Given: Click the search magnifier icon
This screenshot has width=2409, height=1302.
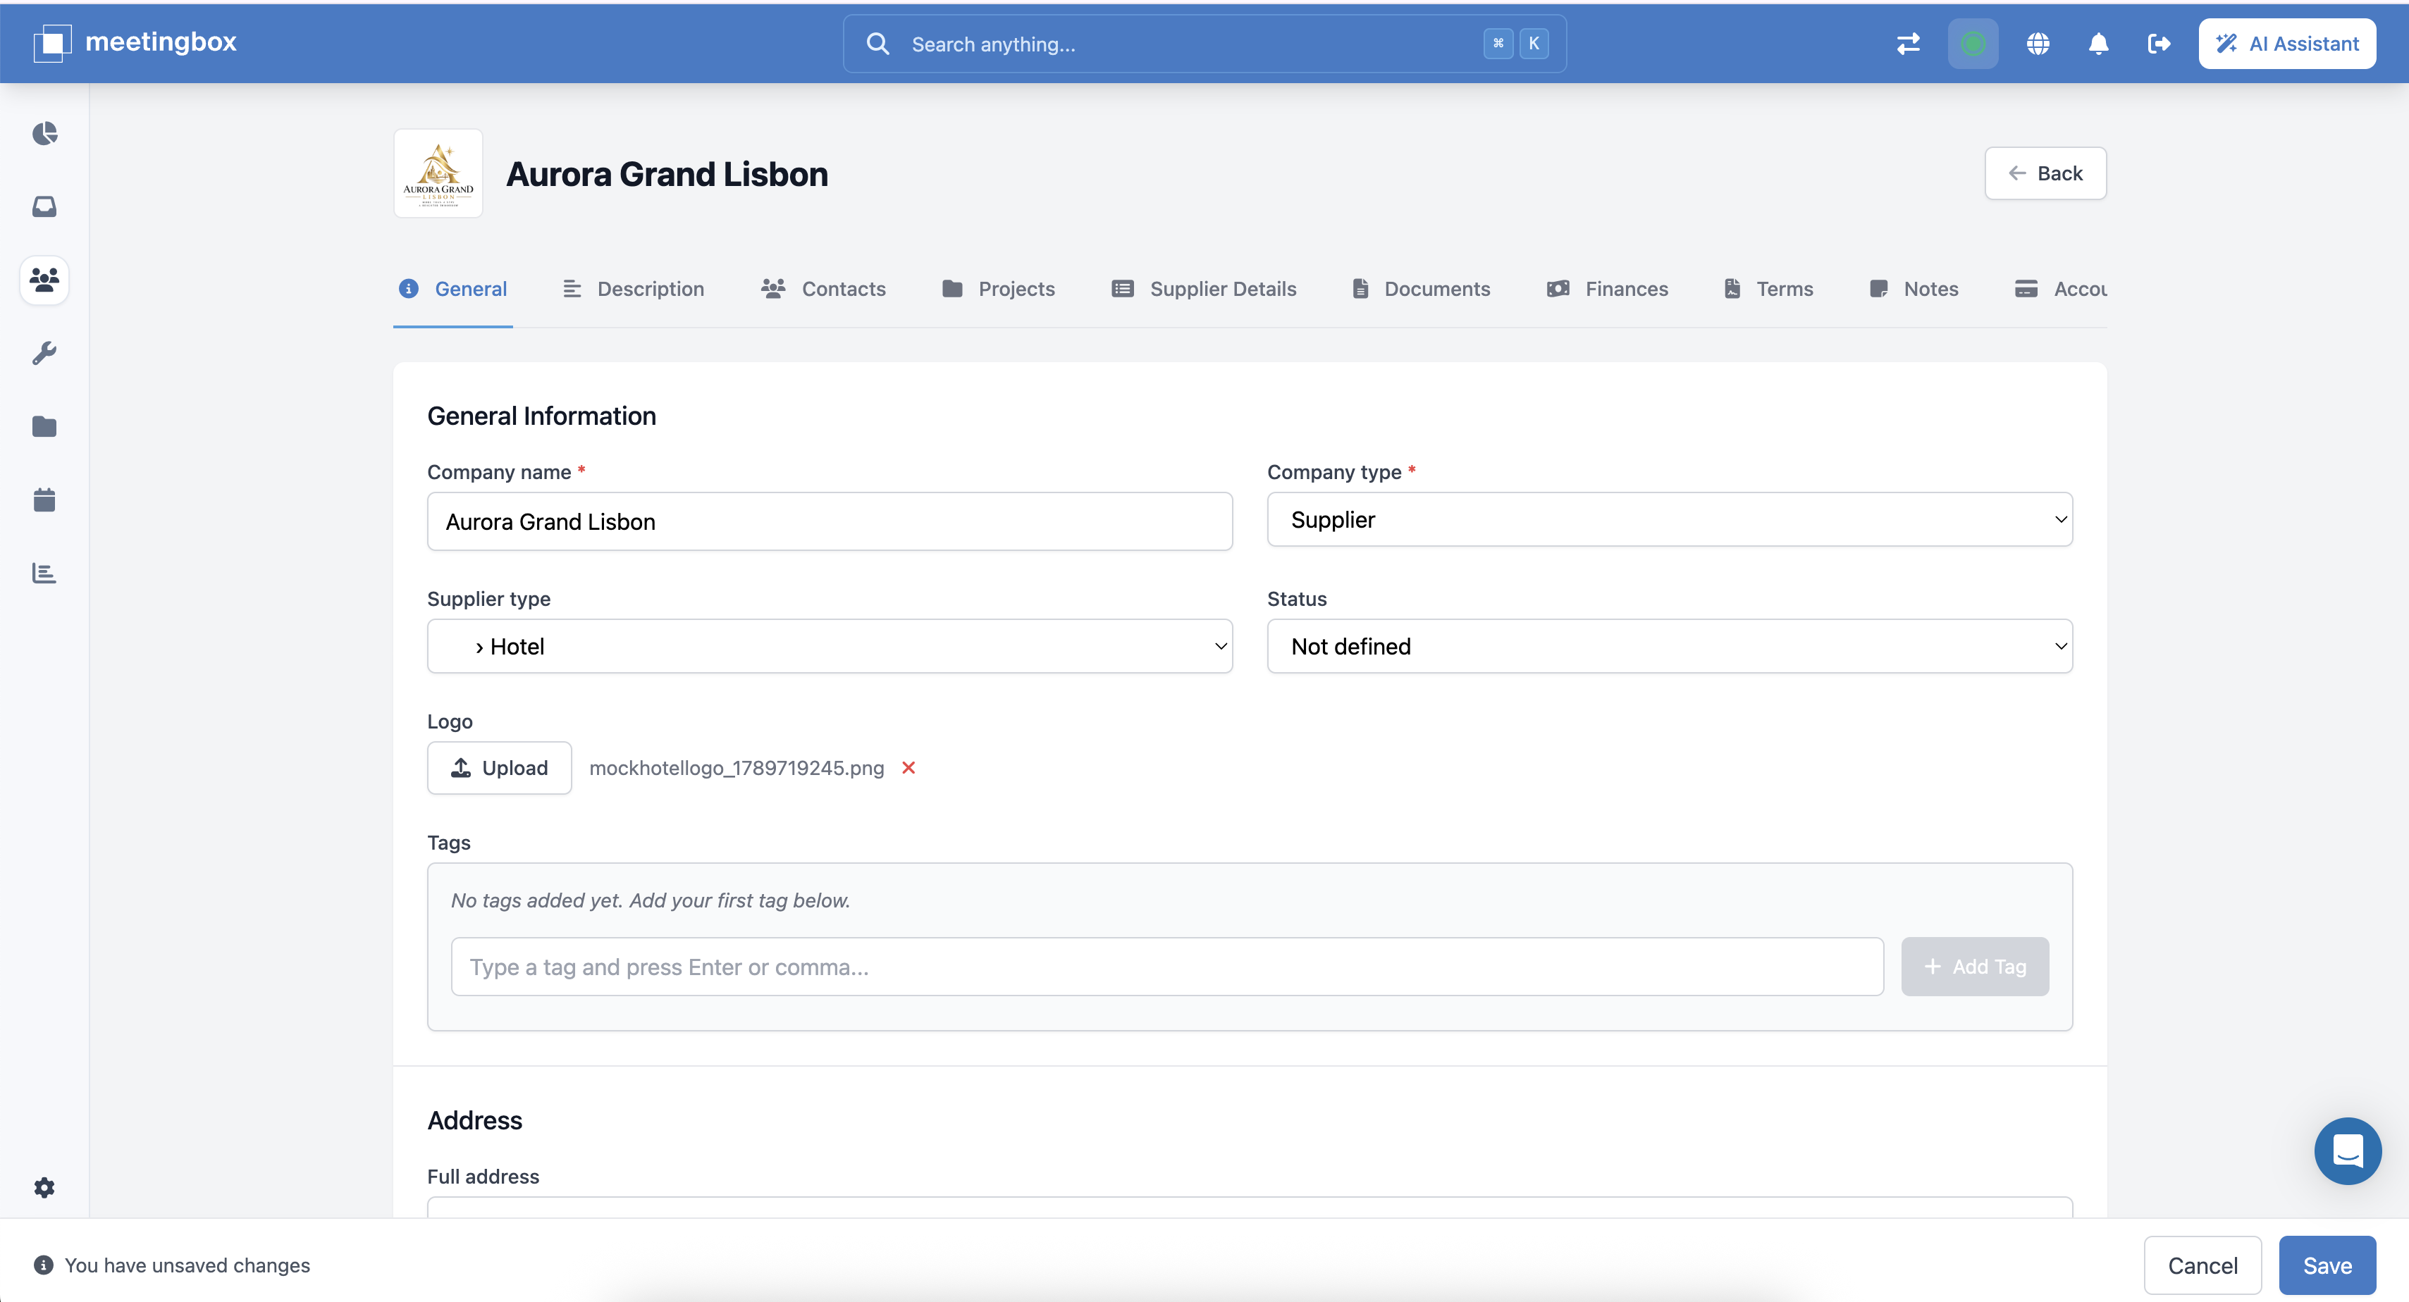Looking at the screenshot, I should pos(877,44).
